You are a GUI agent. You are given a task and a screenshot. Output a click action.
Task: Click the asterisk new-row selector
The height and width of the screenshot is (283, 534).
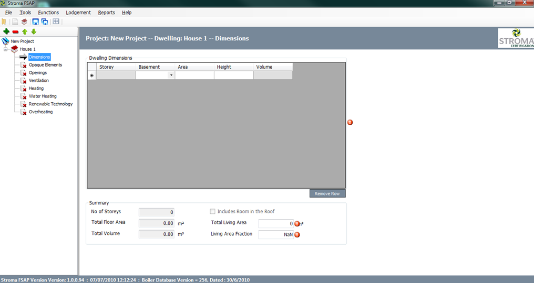click(x=92, y=75)
